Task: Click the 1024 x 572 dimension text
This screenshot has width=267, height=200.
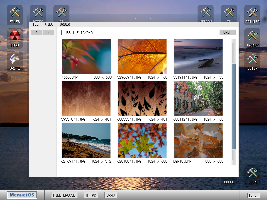Action: click(101, 161)
